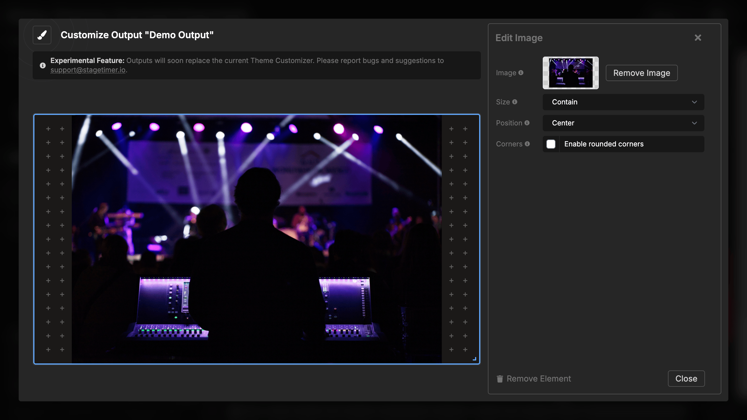Click the Remove Element link

click(x=539, y=379)
